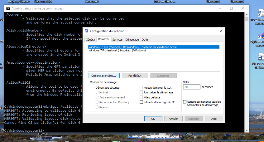Click the Délai seconds input field
The height and width of the screenshot is (142, 264).
click(192, 87)
